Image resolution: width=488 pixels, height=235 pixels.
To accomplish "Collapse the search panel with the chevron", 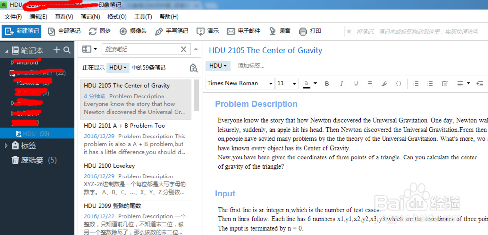I will (x=196, y=49).
